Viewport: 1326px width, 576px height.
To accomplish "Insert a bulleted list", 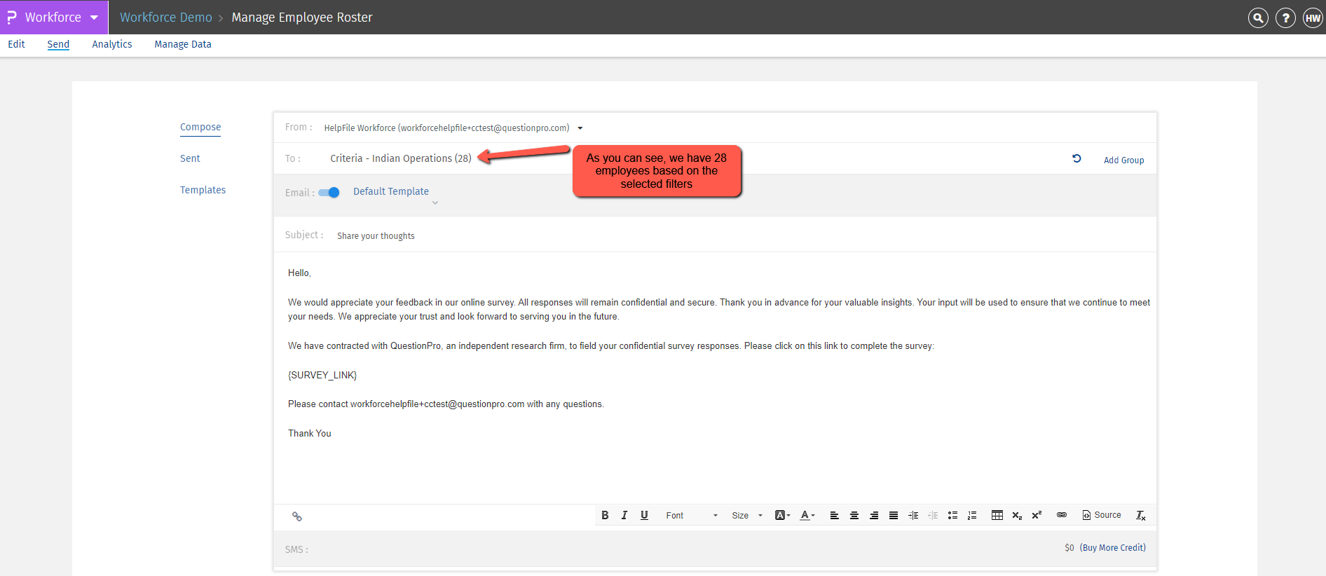I will coord(952,515).
